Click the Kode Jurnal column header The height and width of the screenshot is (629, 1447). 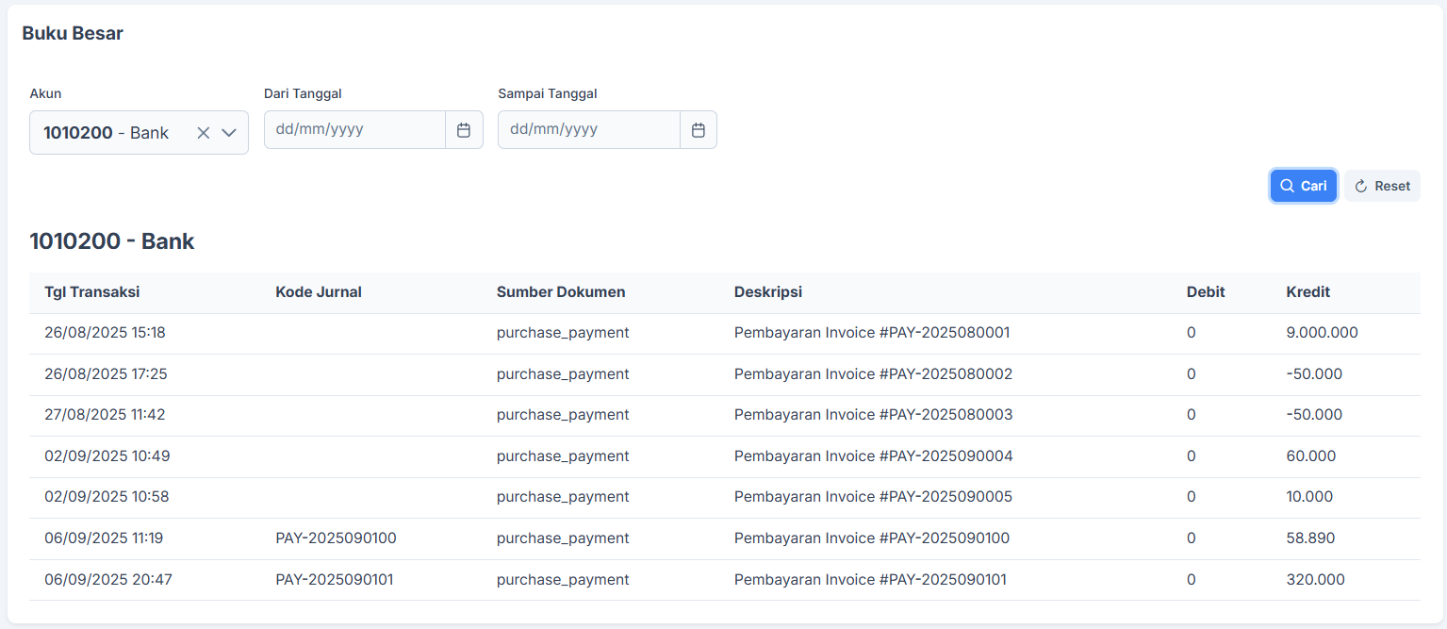tap(319, 292)
